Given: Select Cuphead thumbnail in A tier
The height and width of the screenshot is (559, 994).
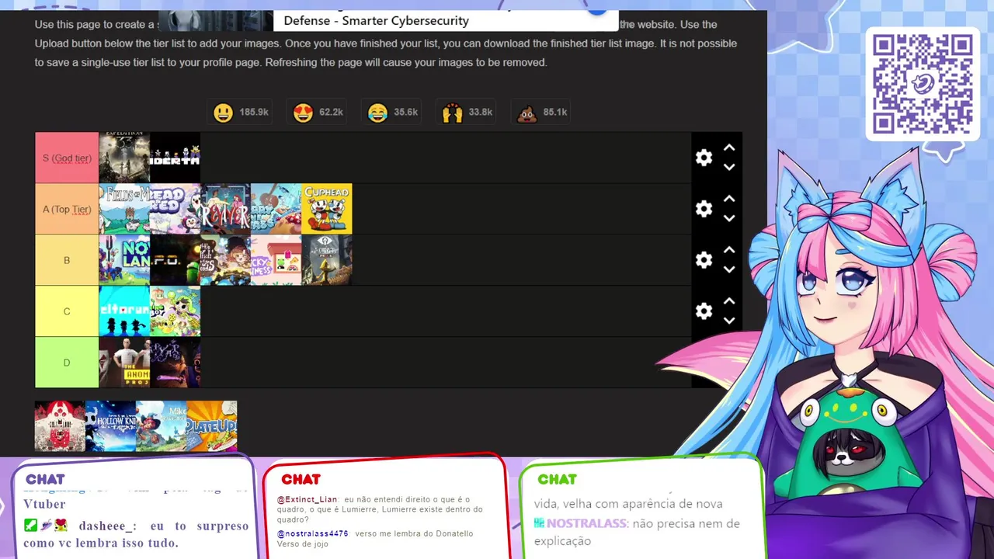Looking at the screenshot, I should [x=327, y=209].
